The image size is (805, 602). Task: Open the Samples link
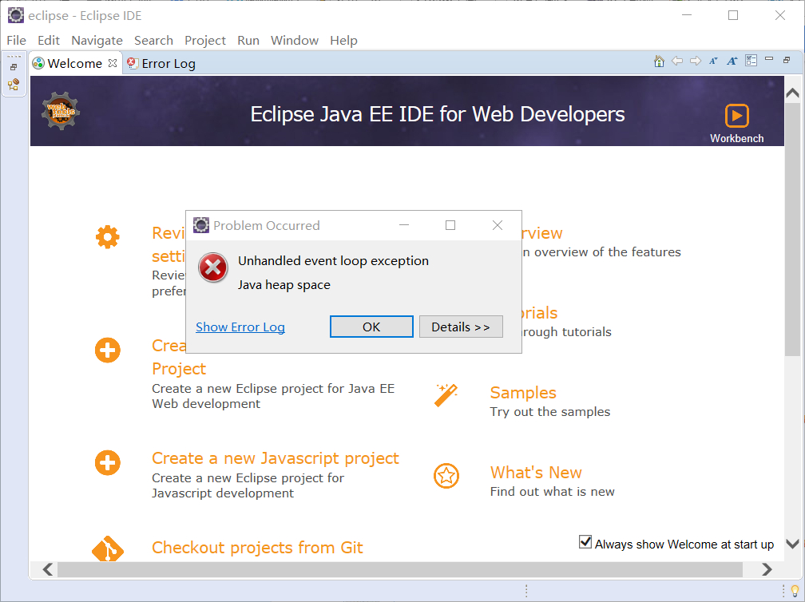(523, 393)
